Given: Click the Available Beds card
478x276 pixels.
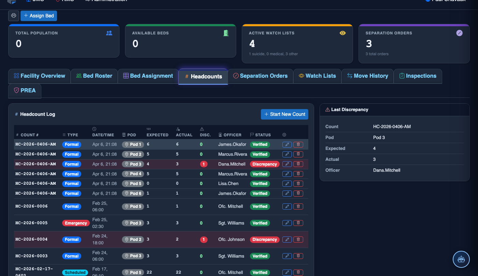Looking at the screenshot, I should (181, 41).
